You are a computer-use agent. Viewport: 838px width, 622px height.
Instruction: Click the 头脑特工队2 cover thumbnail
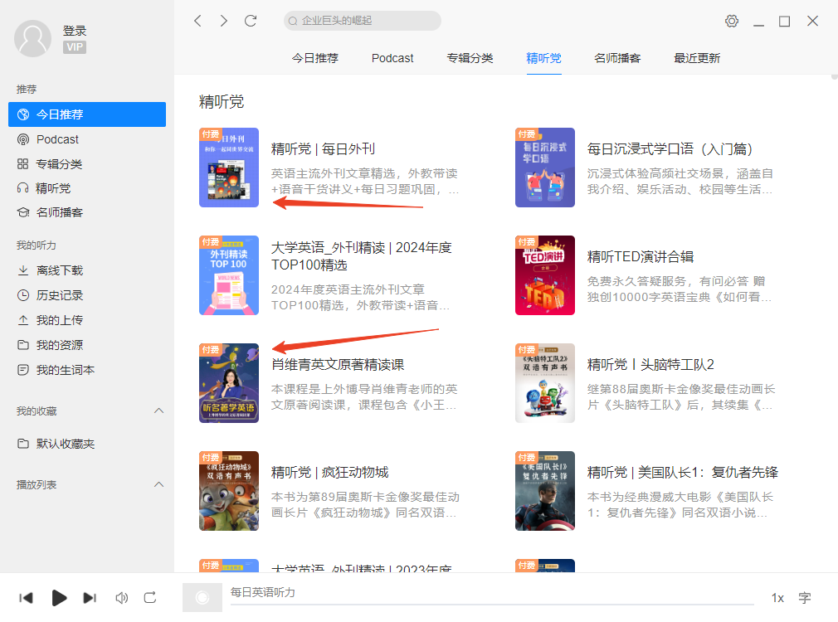[544, 383]
